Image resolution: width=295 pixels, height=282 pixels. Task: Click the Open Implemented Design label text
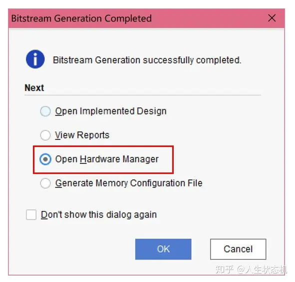coord(111,111)
